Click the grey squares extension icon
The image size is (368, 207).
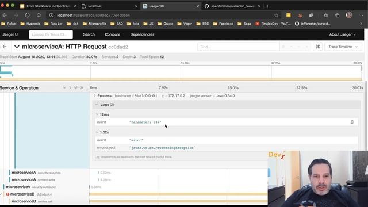click(311, 16)
